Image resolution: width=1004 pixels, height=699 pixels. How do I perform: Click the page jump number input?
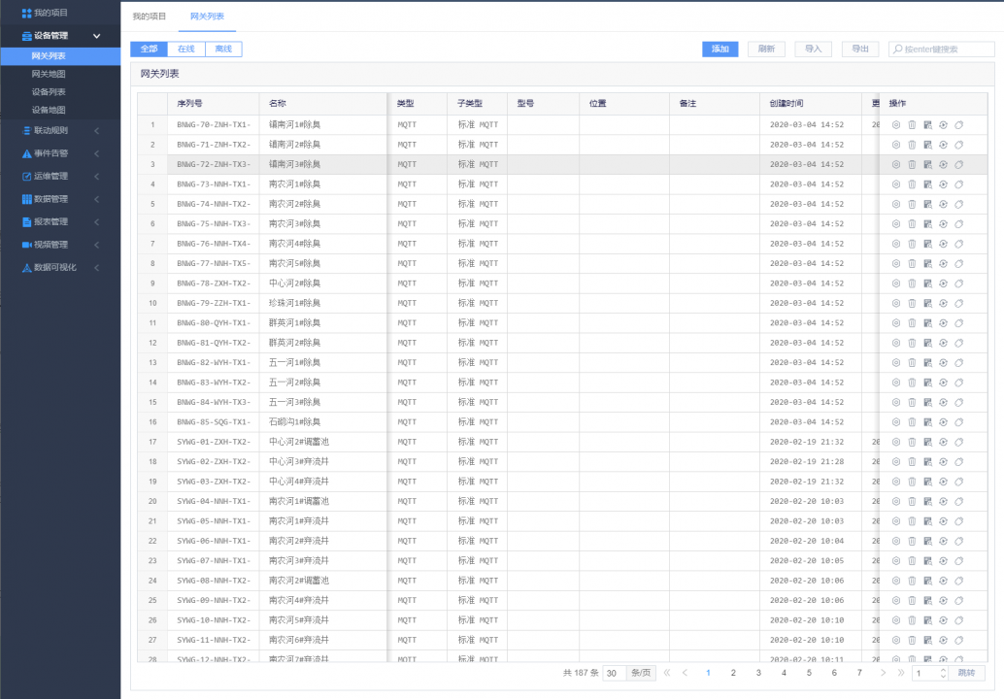pyautogui.click(x=925, y=674)
